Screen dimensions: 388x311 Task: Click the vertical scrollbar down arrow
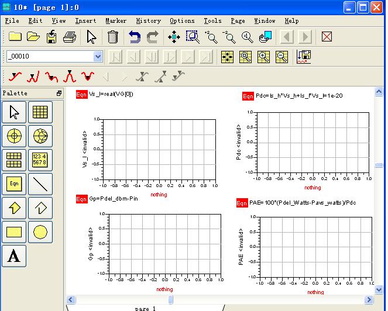pyautogui.click(x=379, y=289)
